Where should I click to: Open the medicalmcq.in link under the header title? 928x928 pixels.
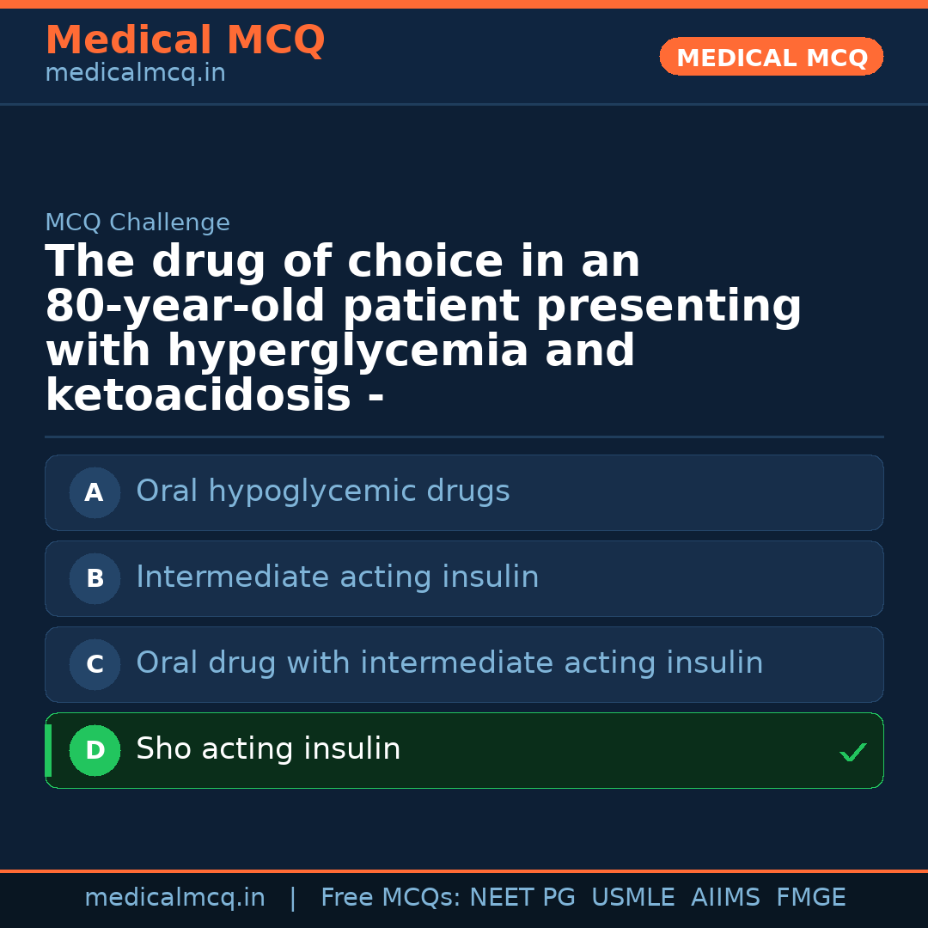point(135,74)
